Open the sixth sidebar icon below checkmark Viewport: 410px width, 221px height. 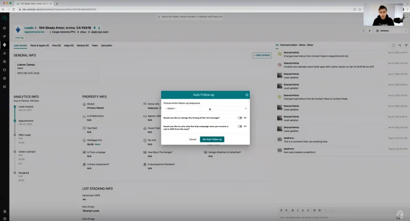pos(4,70)
